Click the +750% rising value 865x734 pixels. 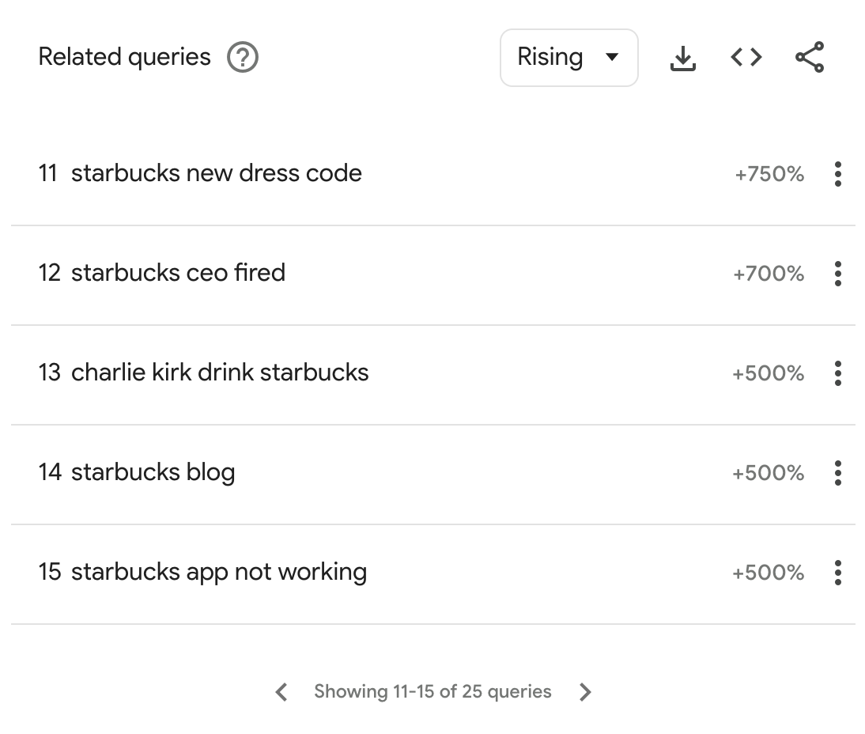pos(769,174)
